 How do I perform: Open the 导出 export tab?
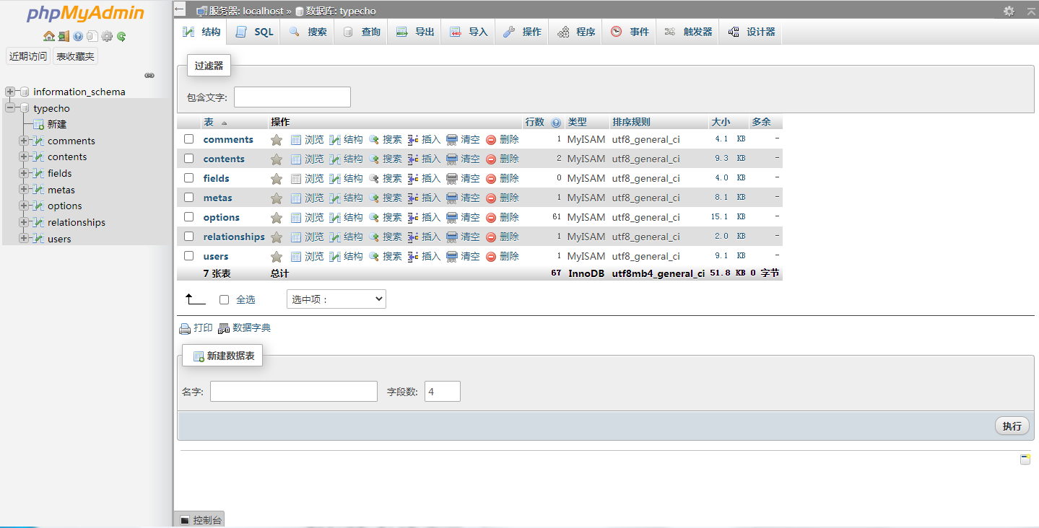pos(416,32)
